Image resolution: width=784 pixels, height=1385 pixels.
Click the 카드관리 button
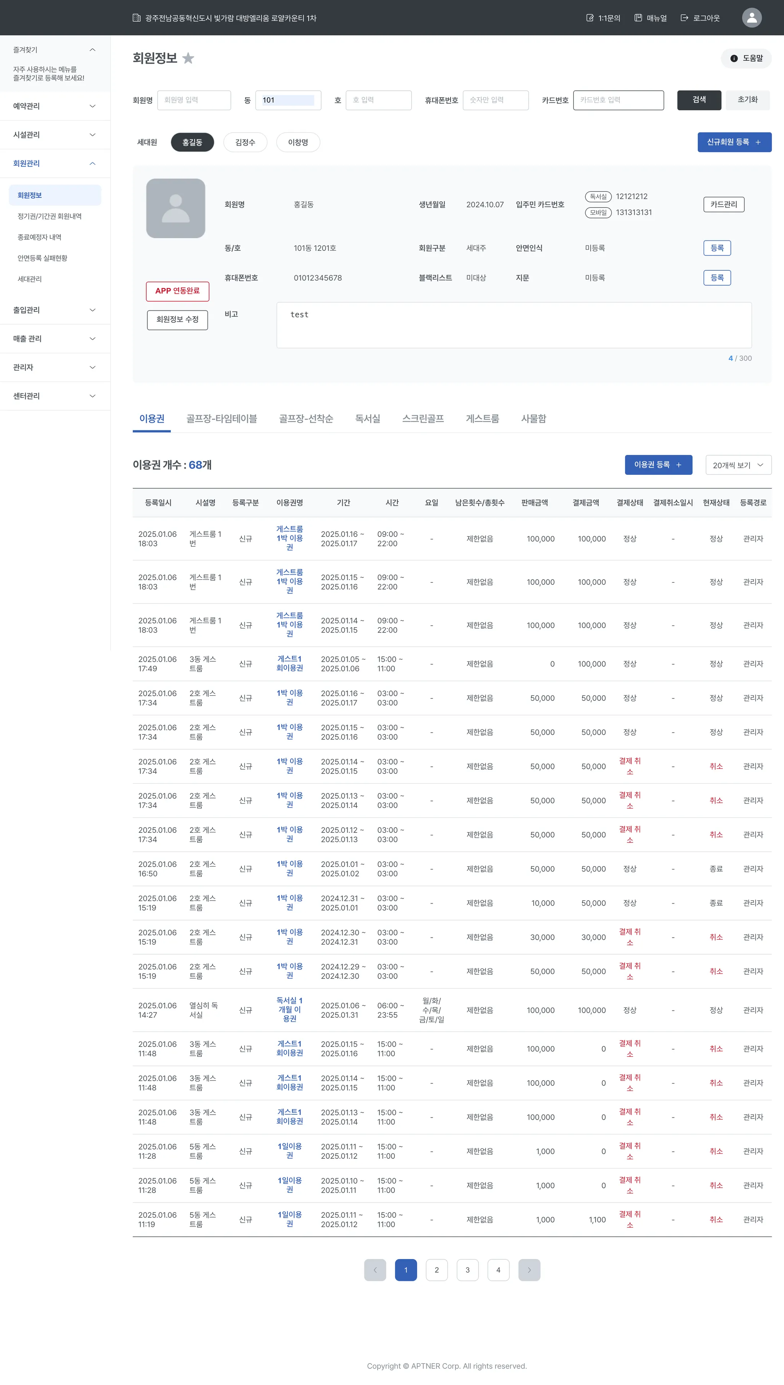[x=723, y=204]
